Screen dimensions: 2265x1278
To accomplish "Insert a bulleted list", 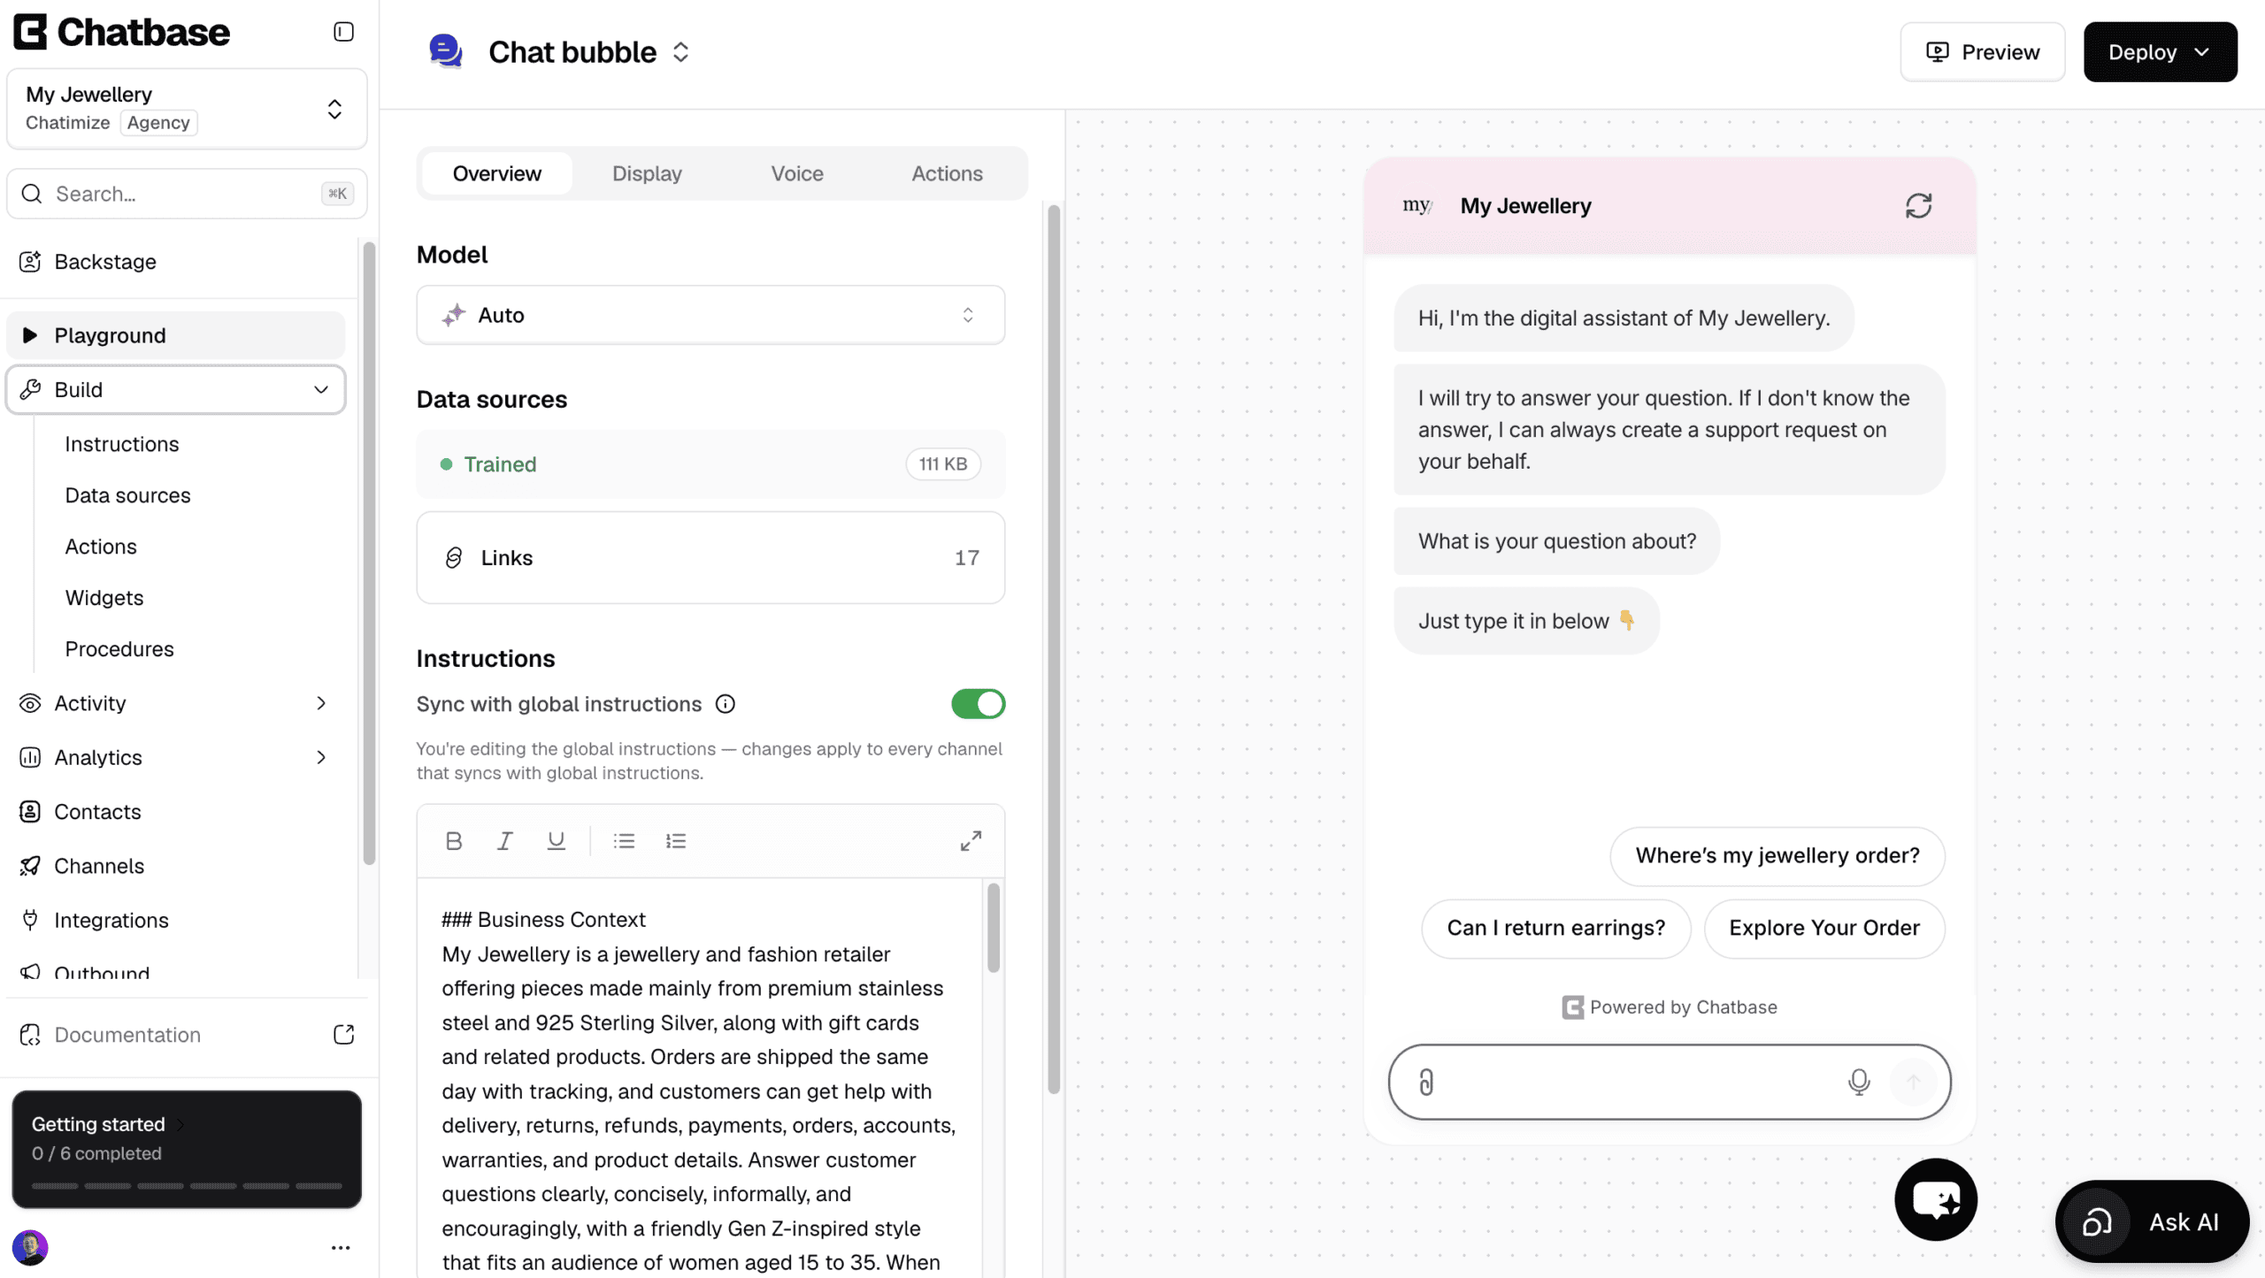I will (x=624, y=840).
